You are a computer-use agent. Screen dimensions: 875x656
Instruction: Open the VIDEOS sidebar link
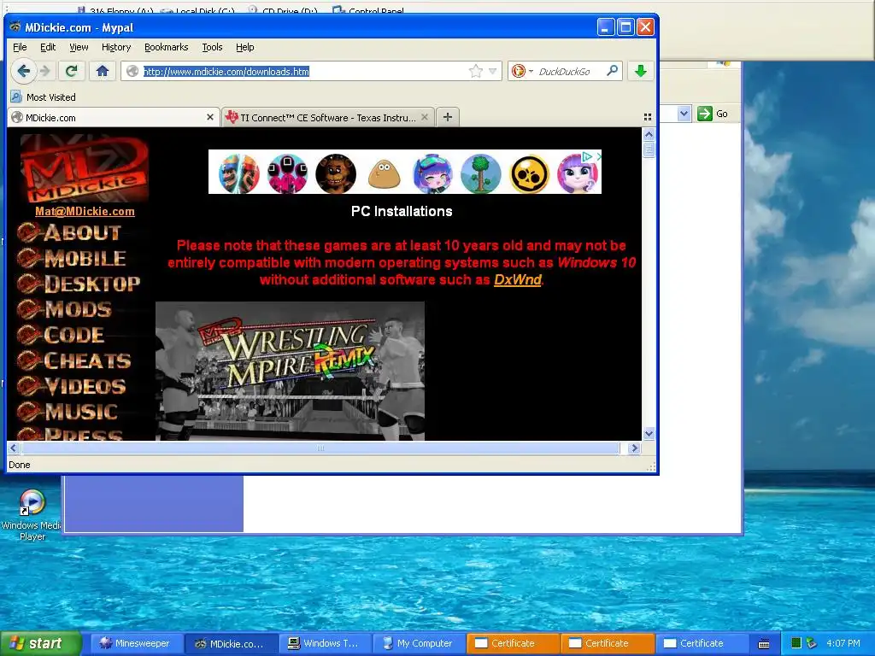[x=72, y=386]
